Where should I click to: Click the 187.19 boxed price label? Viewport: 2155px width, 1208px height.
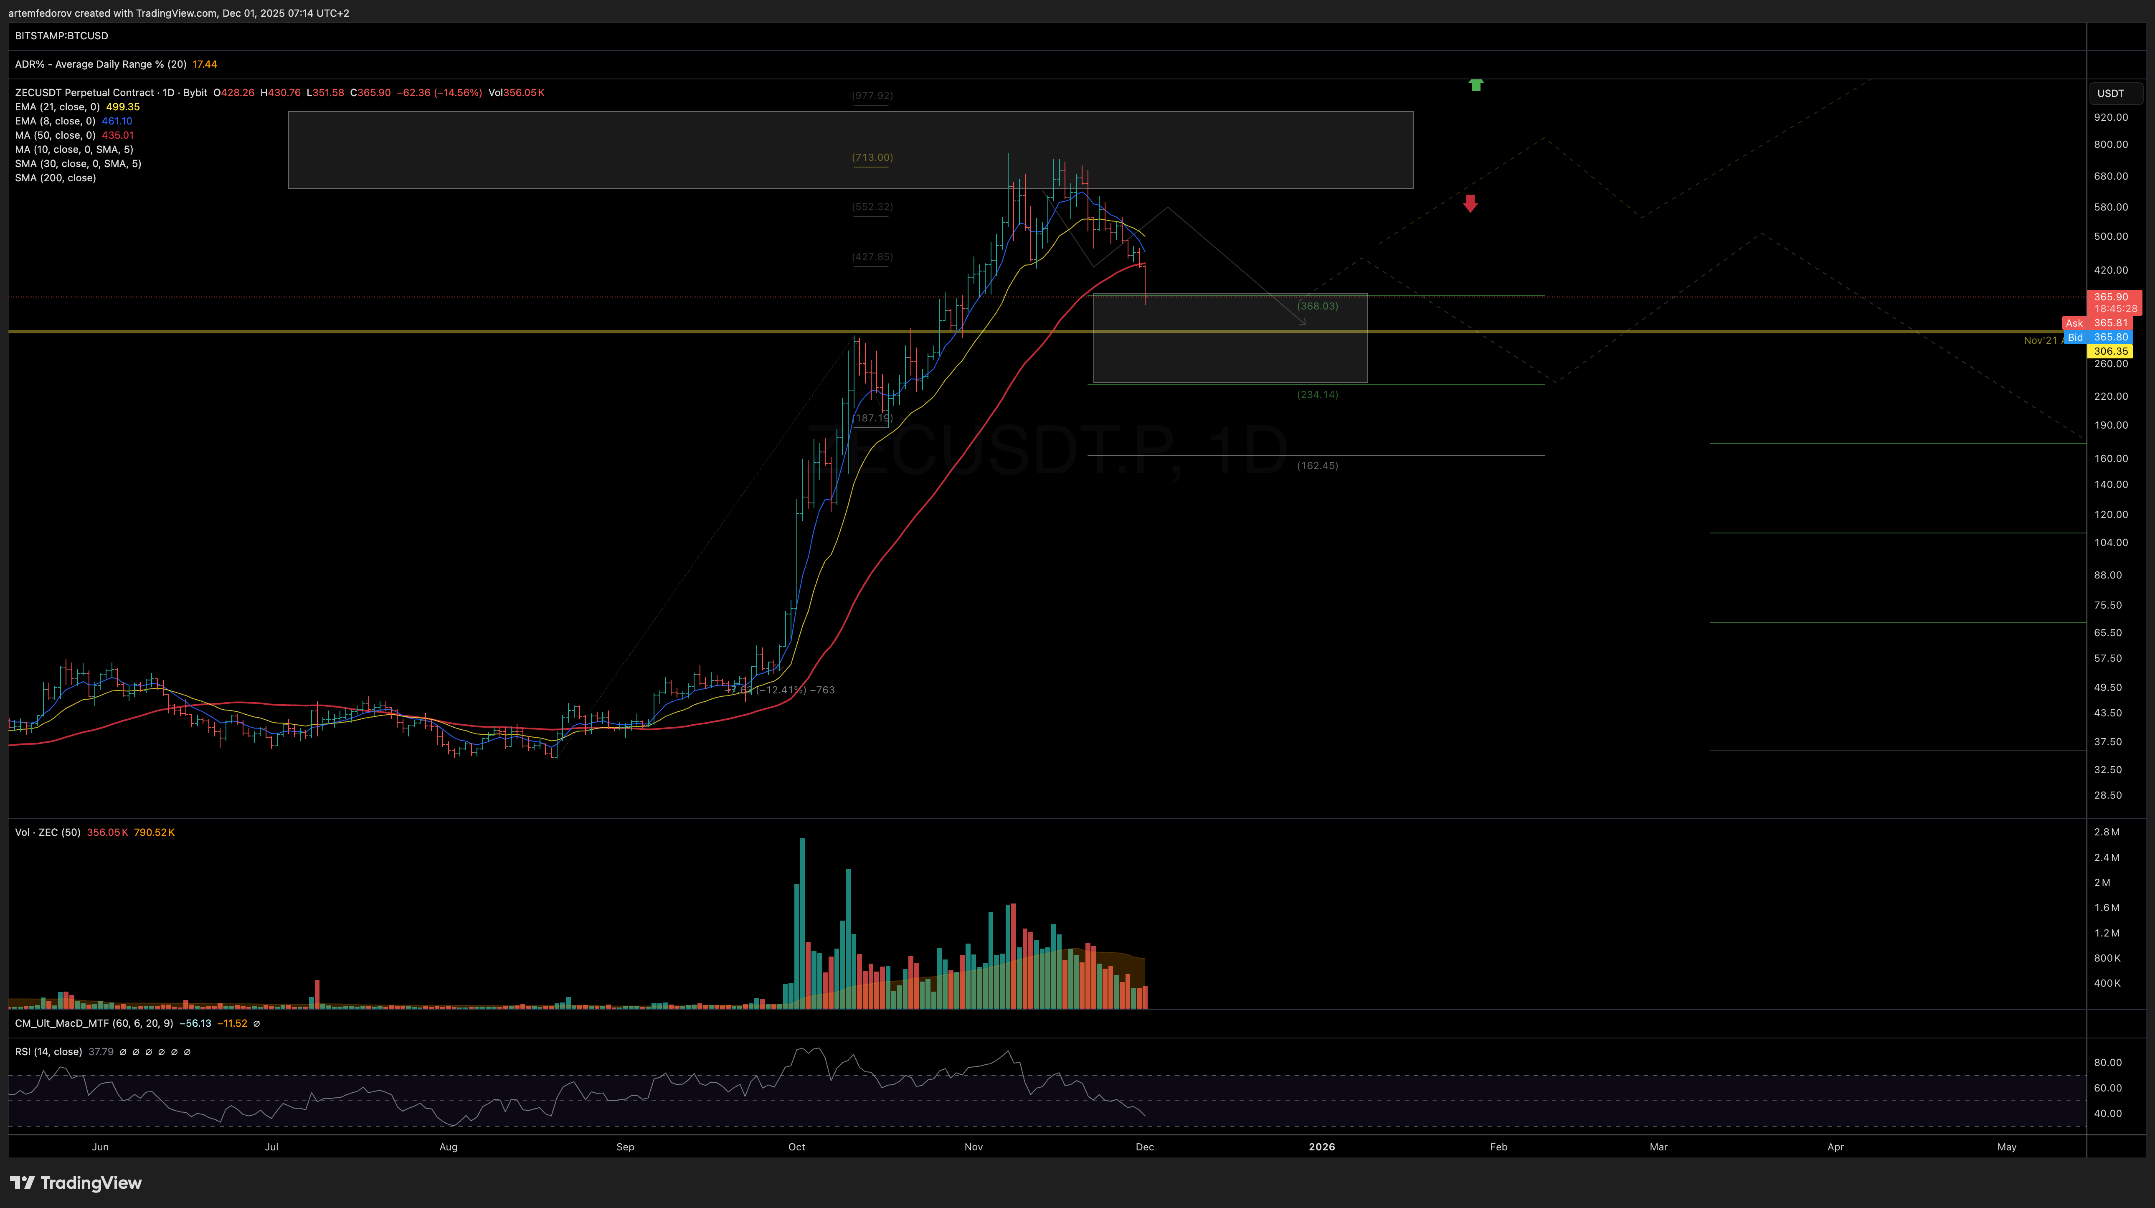(872, 418)
